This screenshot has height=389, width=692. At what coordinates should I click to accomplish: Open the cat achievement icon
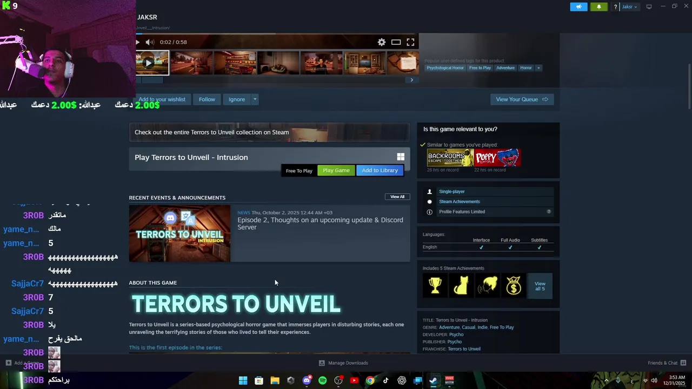click(x=461, y=285)
